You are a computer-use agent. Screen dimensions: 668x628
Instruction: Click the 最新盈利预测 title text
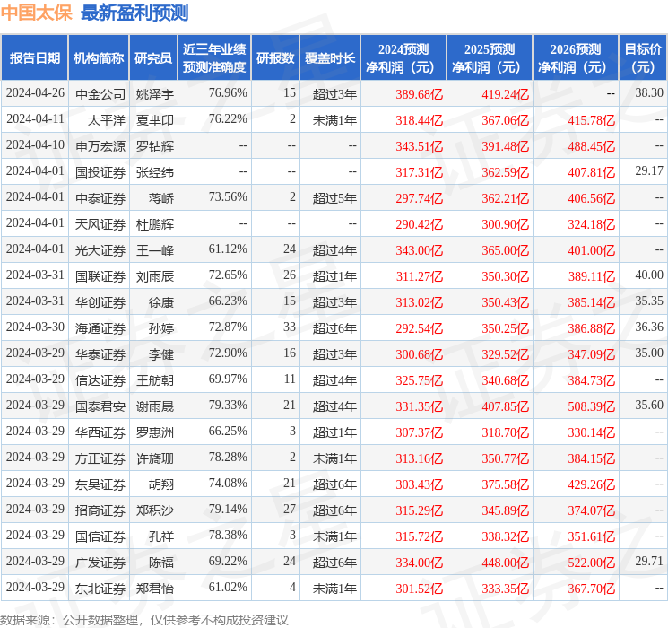(x=134, y=13)
